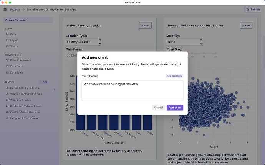Image resolution: width=265 pixels, height=165 pixels.
Task: Click the Add chart button
Action: pos(175,108)
